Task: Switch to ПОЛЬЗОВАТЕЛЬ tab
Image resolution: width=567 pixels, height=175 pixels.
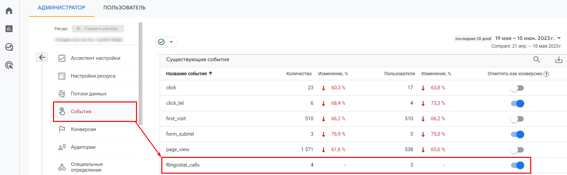Action: tap(125, 8)
